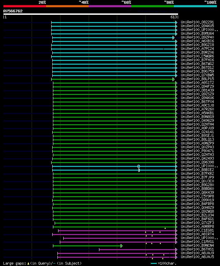Open hit UniRef100_Q9ZWQ8
Viewport: 220px width, 266px height.
[197, 211]
